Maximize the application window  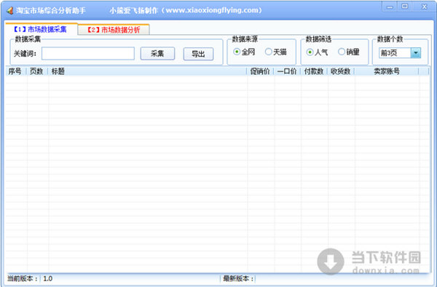tap(405, 7)
